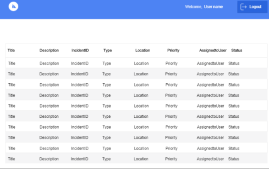Sort table by Type column header

tap(107, 50)
